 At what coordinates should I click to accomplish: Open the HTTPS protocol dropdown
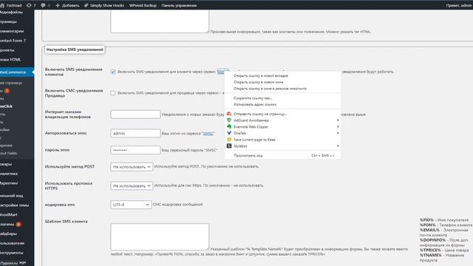pos(132,185)
